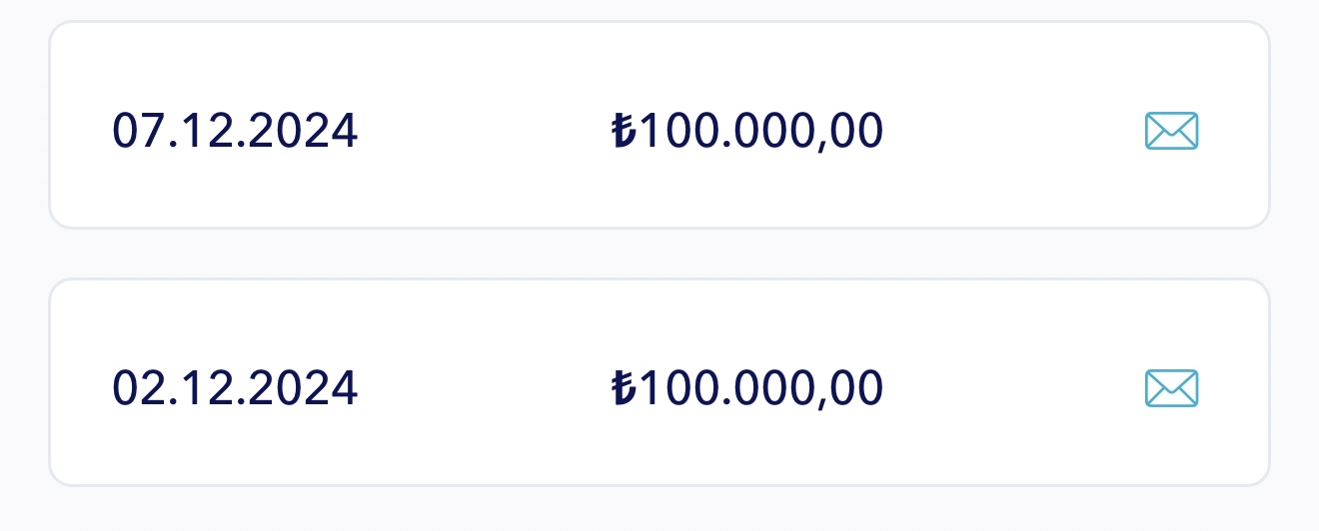
Task: Open the mail icon in the first card
Action: 1171,131
